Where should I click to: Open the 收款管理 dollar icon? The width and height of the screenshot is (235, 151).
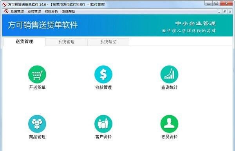pos(103,74)
